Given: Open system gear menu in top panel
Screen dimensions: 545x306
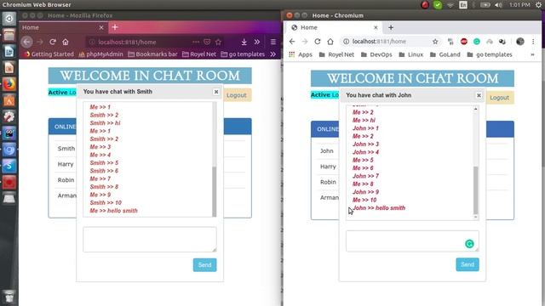Looking at the screenshot, I should [538, 5].
